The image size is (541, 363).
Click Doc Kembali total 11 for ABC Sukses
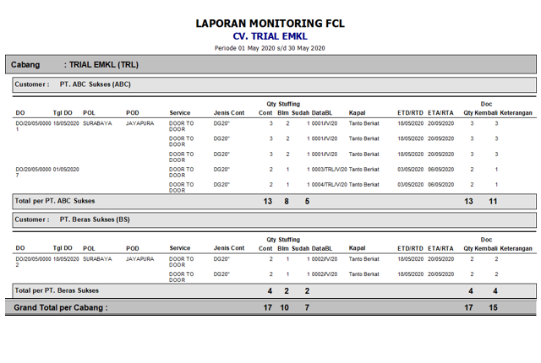(x=493, y=202)
